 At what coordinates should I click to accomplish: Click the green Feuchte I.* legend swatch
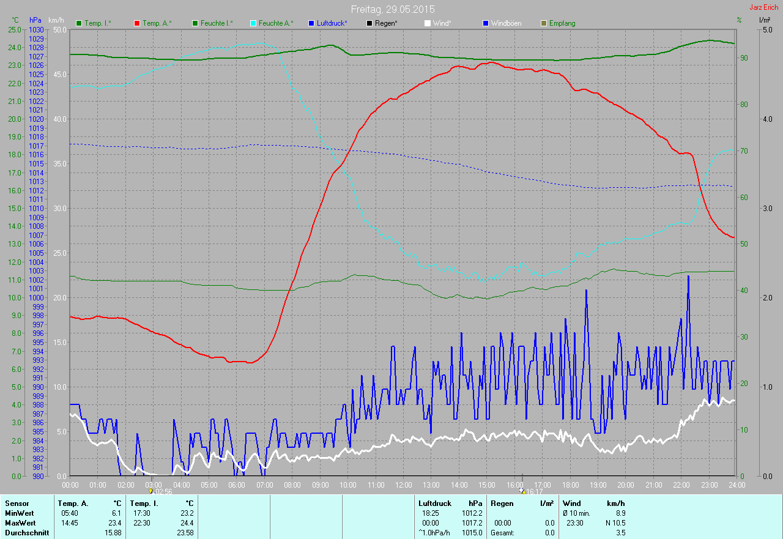pos(196,23)
